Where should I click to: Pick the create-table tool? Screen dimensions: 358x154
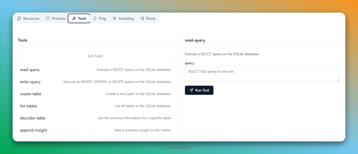(31, 94)
